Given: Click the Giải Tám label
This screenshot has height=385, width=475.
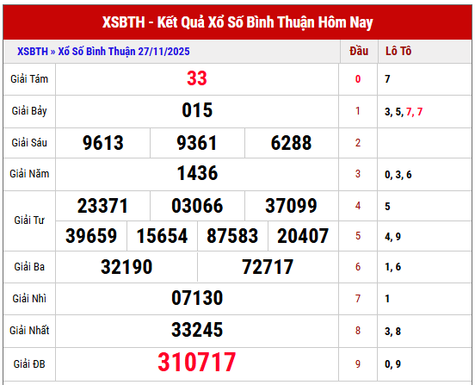Looking at the screenshot, I should coord(29,79).
